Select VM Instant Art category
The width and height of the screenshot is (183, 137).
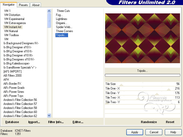tap(13, 27)
